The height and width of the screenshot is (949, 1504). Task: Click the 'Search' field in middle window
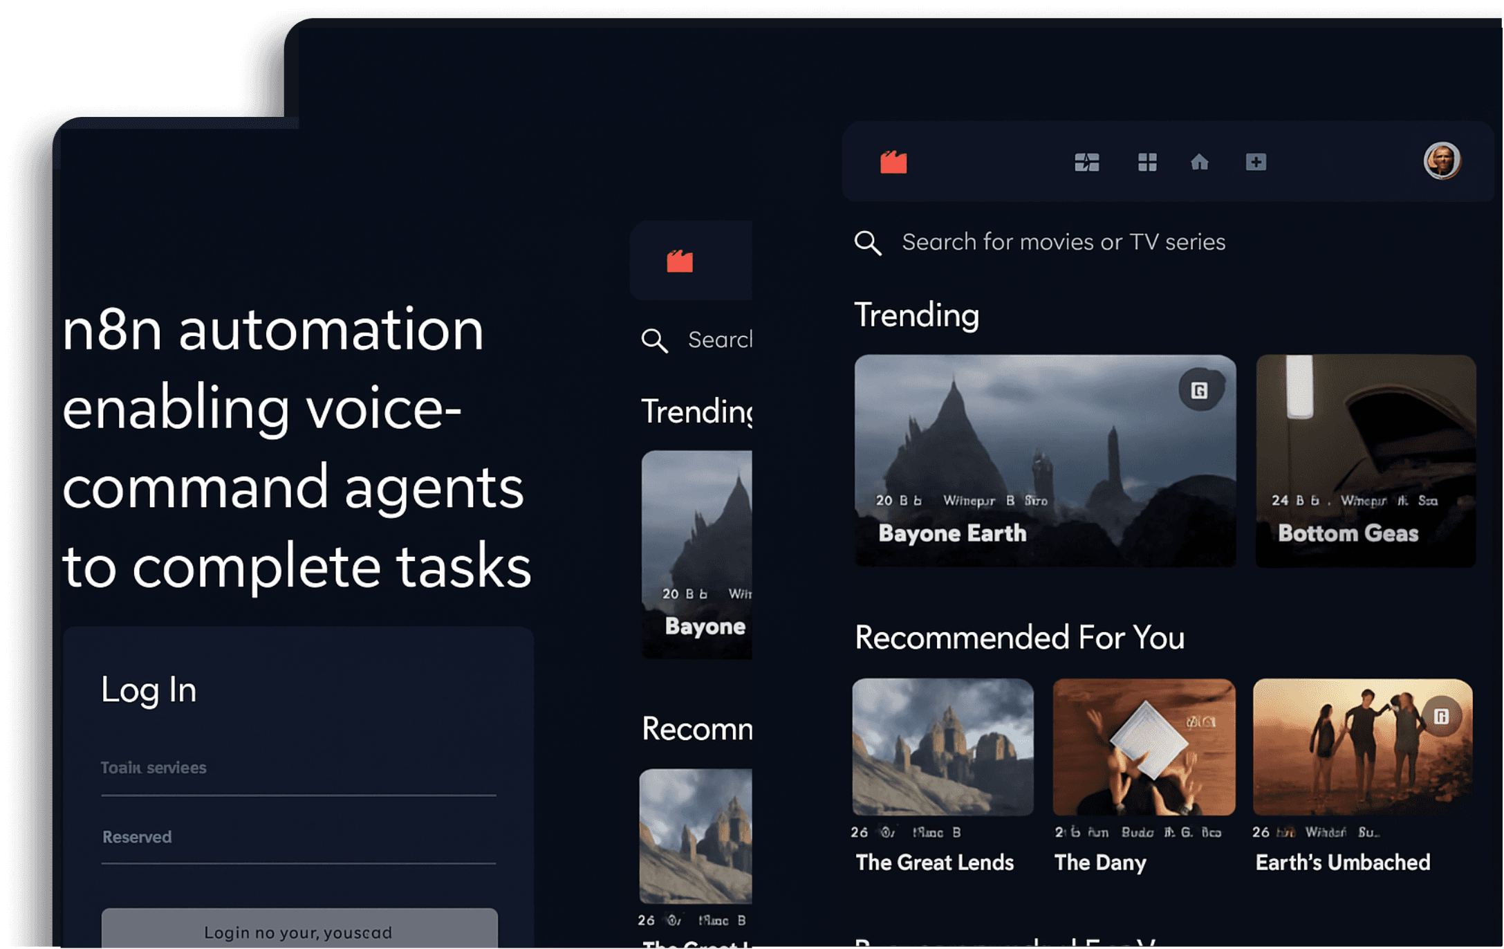pyautogui.click(x=720, y=340)
